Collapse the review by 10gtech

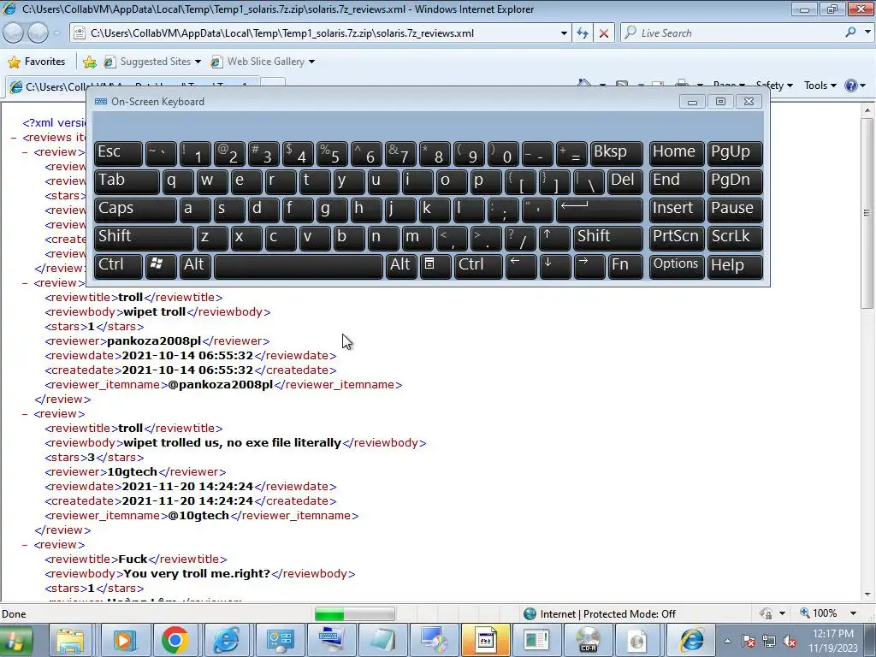25,414
